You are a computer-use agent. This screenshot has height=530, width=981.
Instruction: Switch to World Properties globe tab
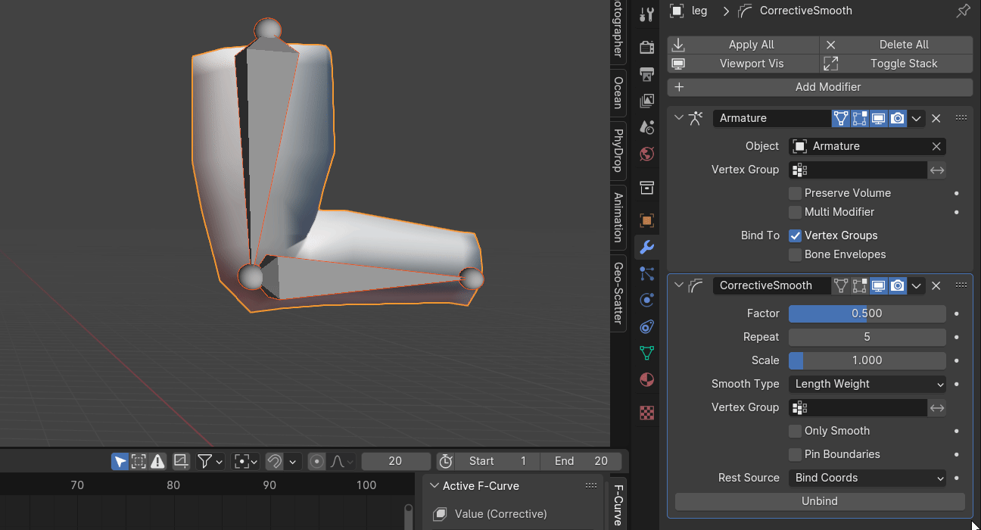tap(646, 154)
